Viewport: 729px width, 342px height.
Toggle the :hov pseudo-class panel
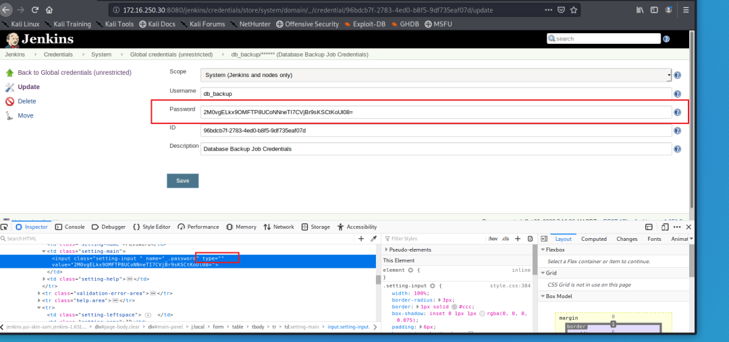coord(492,238)
